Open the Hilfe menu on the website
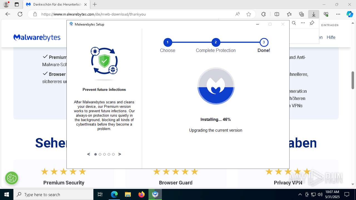The height and width of the screenshot is (200, 356). [331, 37]
